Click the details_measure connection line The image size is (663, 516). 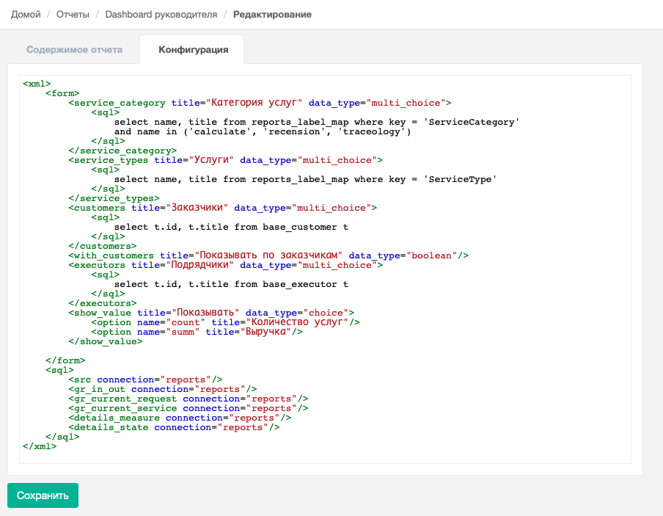[x=180, y=418]
